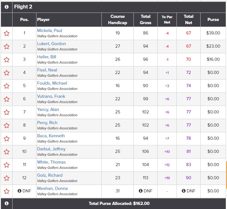Favorite Paul Mickela with star icon
This screenshot has width=227, height=209.
7,33
